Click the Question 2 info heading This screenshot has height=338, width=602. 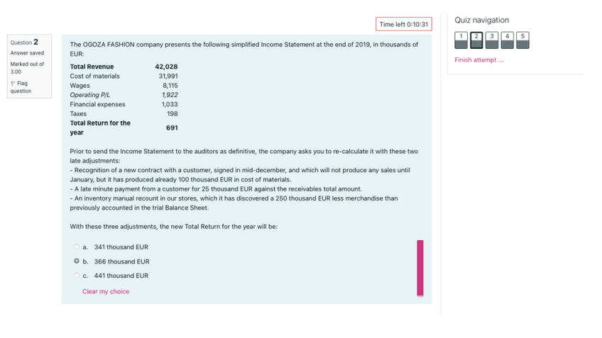25,42
